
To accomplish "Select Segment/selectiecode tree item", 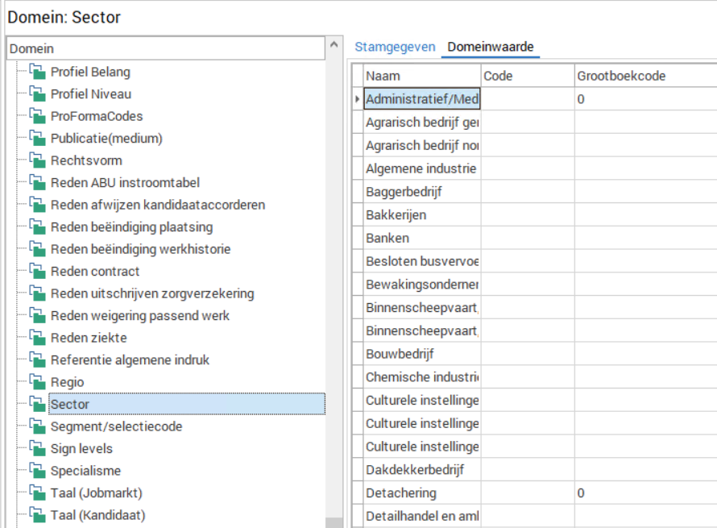I will point(116,426).
